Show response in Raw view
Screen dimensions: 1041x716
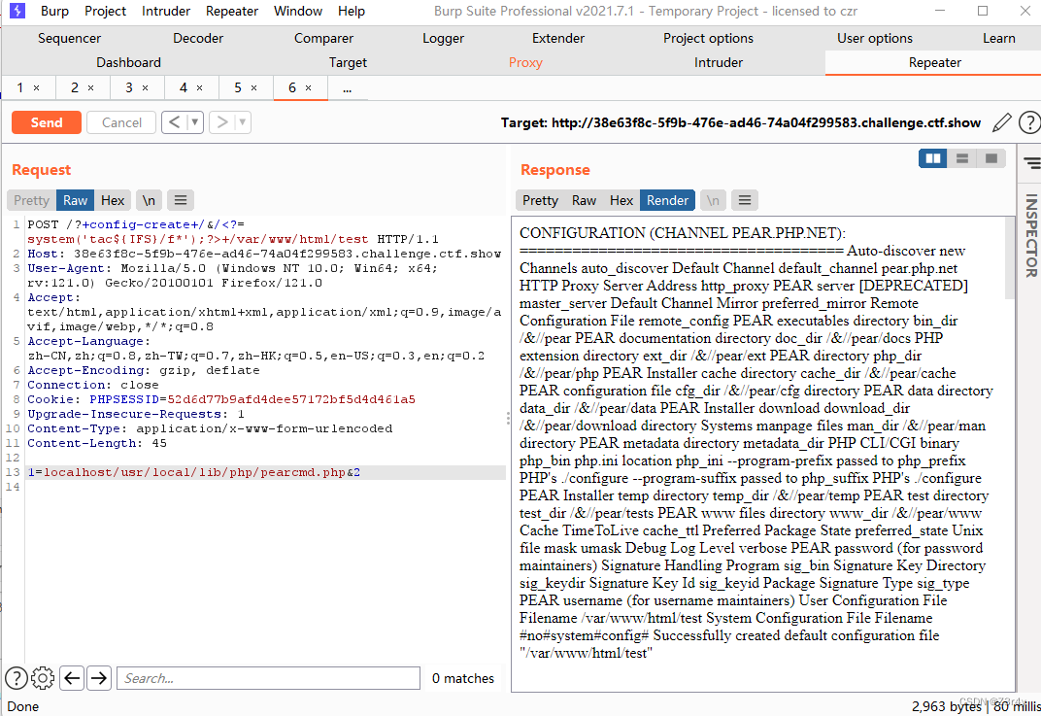click(584, 200)
